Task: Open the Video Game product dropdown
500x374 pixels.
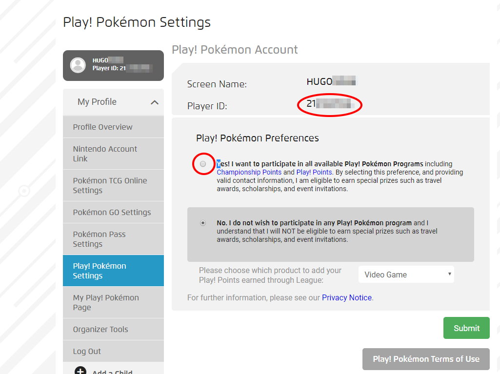Action: click(x=406, y=275)
